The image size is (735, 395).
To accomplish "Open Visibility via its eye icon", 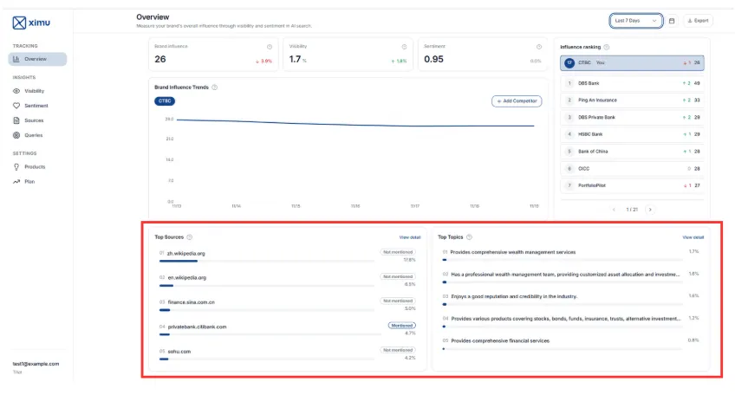I will (x=16, y=91).
